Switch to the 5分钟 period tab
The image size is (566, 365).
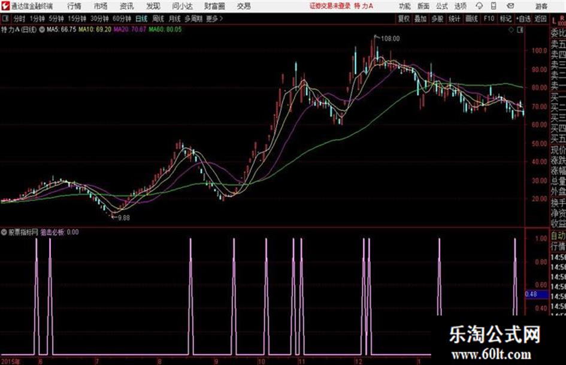pyautogui.click(x=56, y=19)
